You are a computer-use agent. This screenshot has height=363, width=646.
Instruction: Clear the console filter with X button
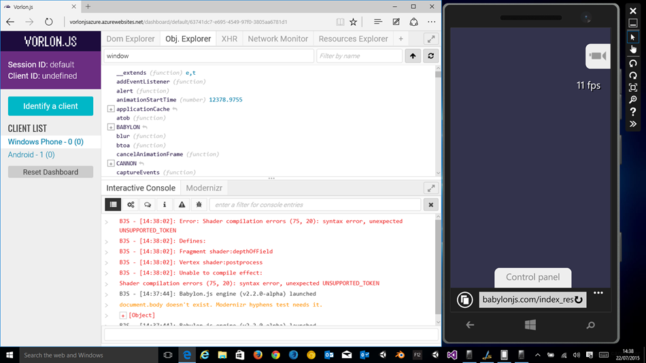pos(430,205)
